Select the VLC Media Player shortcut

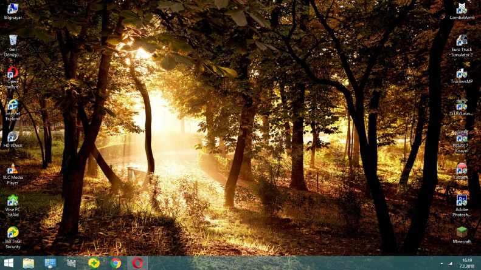13,174
